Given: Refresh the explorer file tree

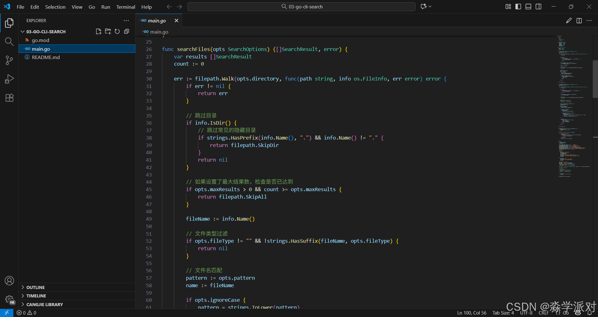Looking at the screenshot, I should [117, 31].
